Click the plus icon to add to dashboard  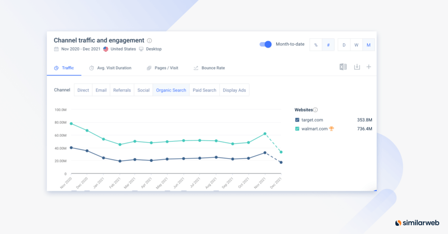coord(369,67)
